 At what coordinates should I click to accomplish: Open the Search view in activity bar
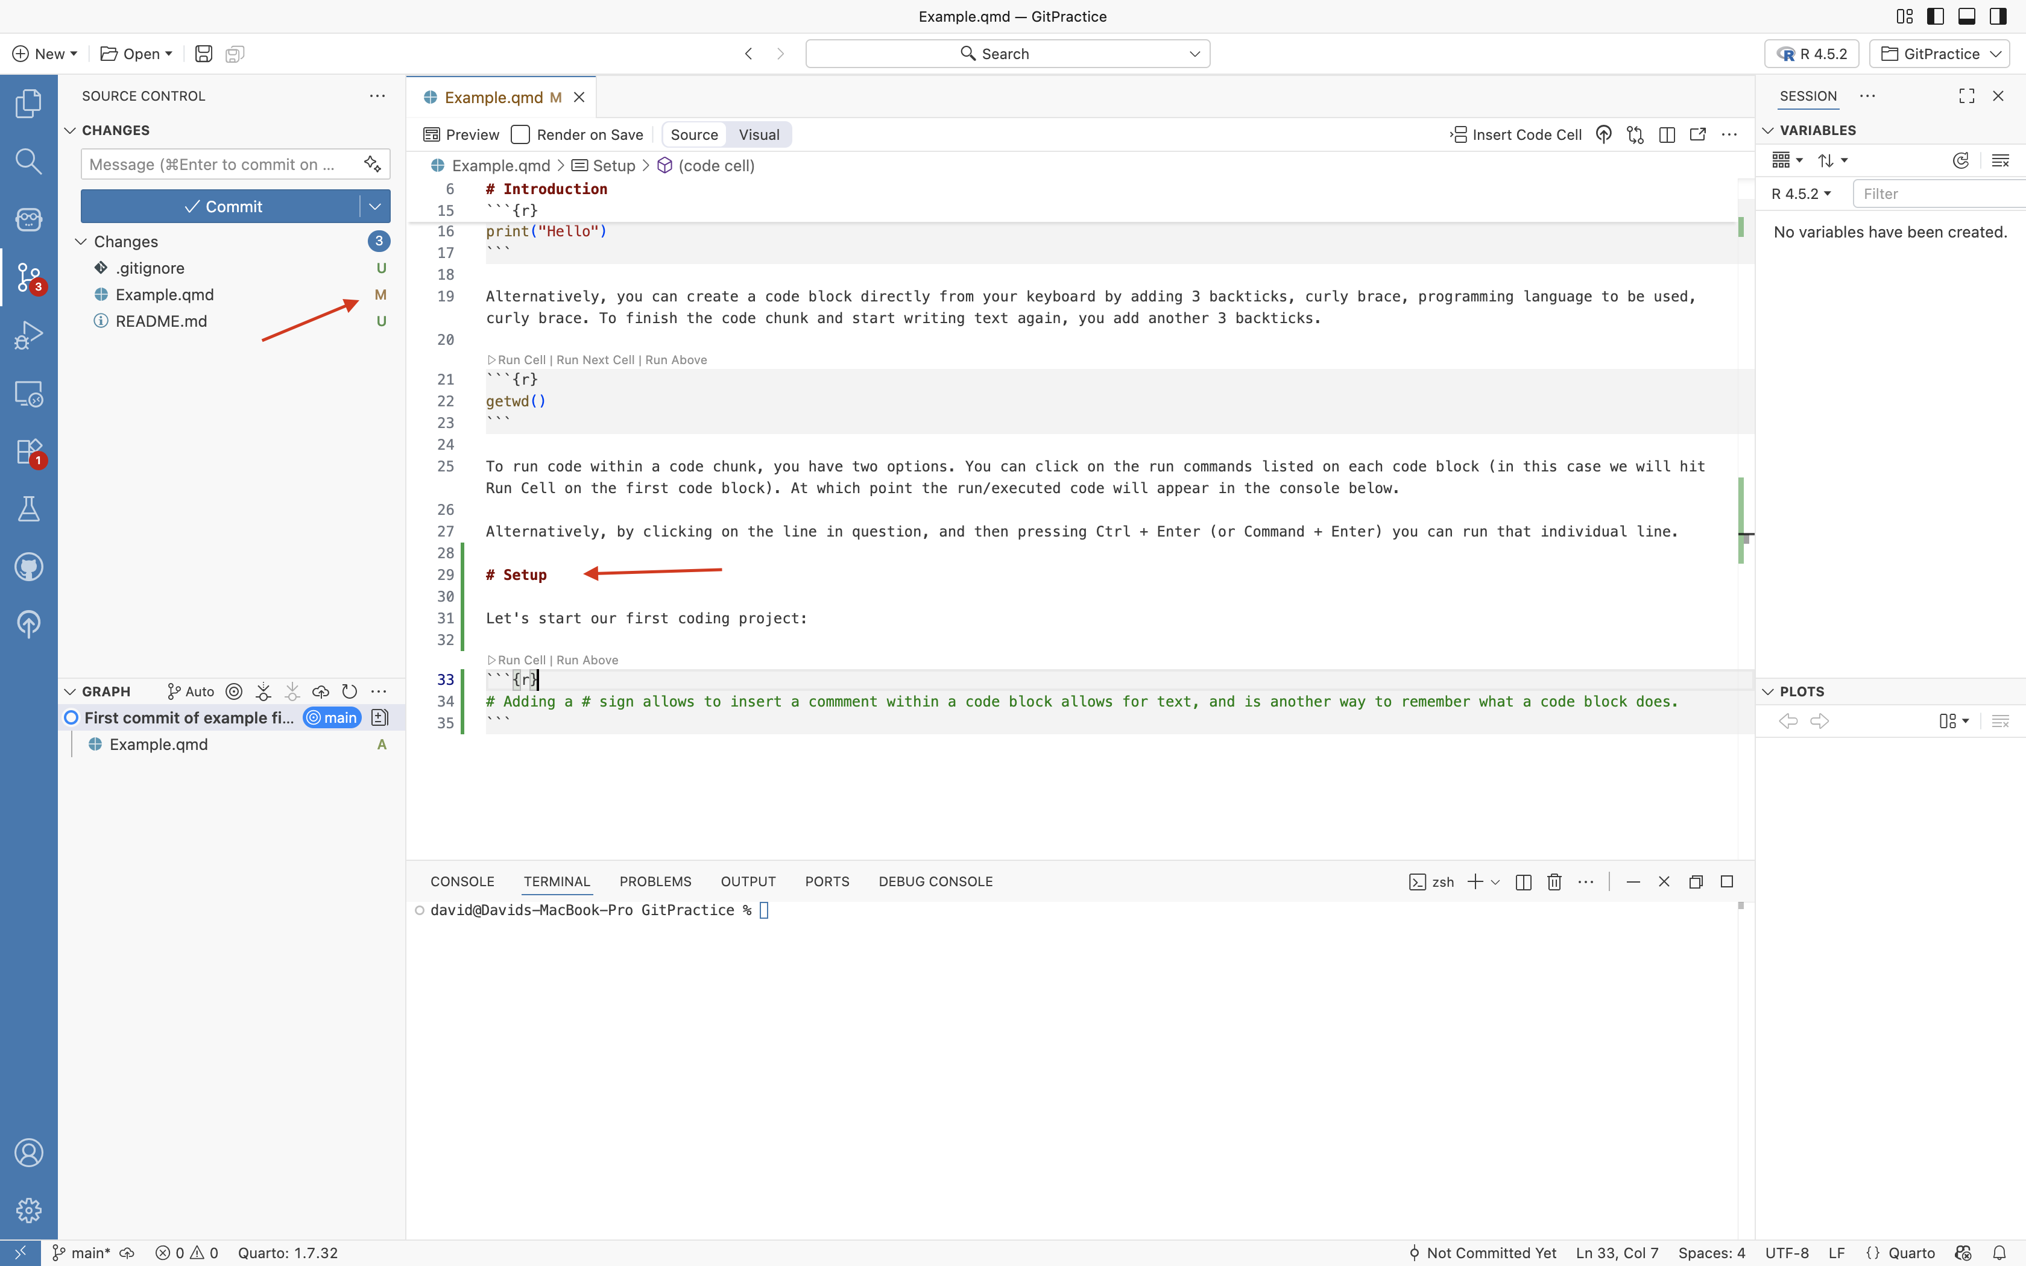click(28, 161)
